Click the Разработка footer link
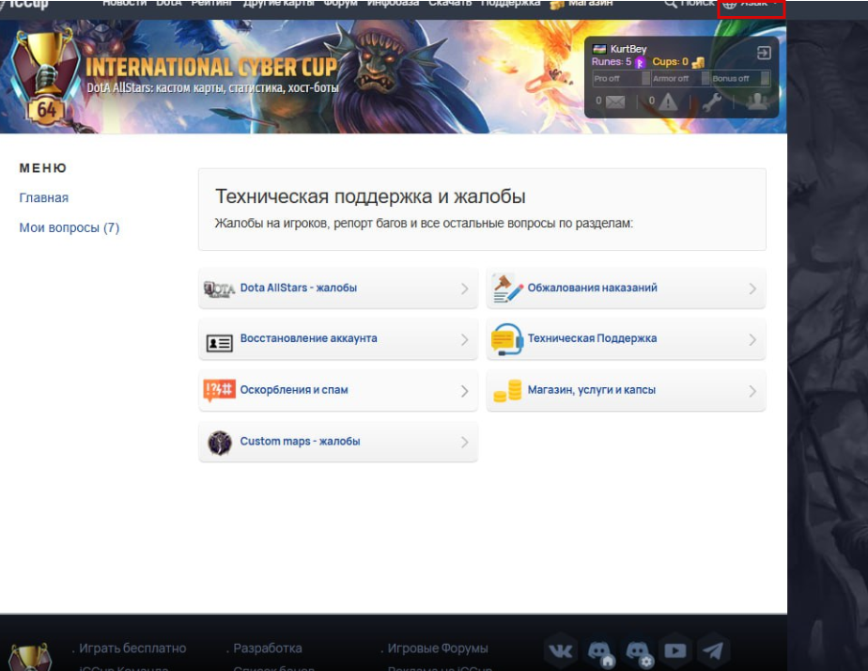 coord(268,648)
